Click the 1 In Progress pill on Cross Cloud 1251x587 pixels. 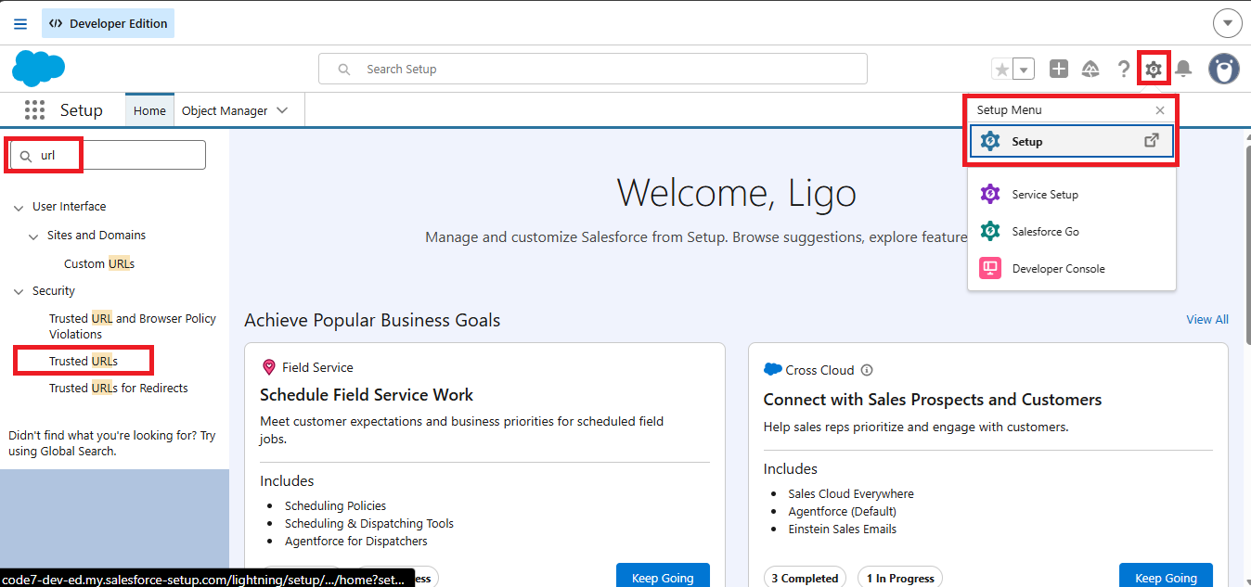pos(900,577)
